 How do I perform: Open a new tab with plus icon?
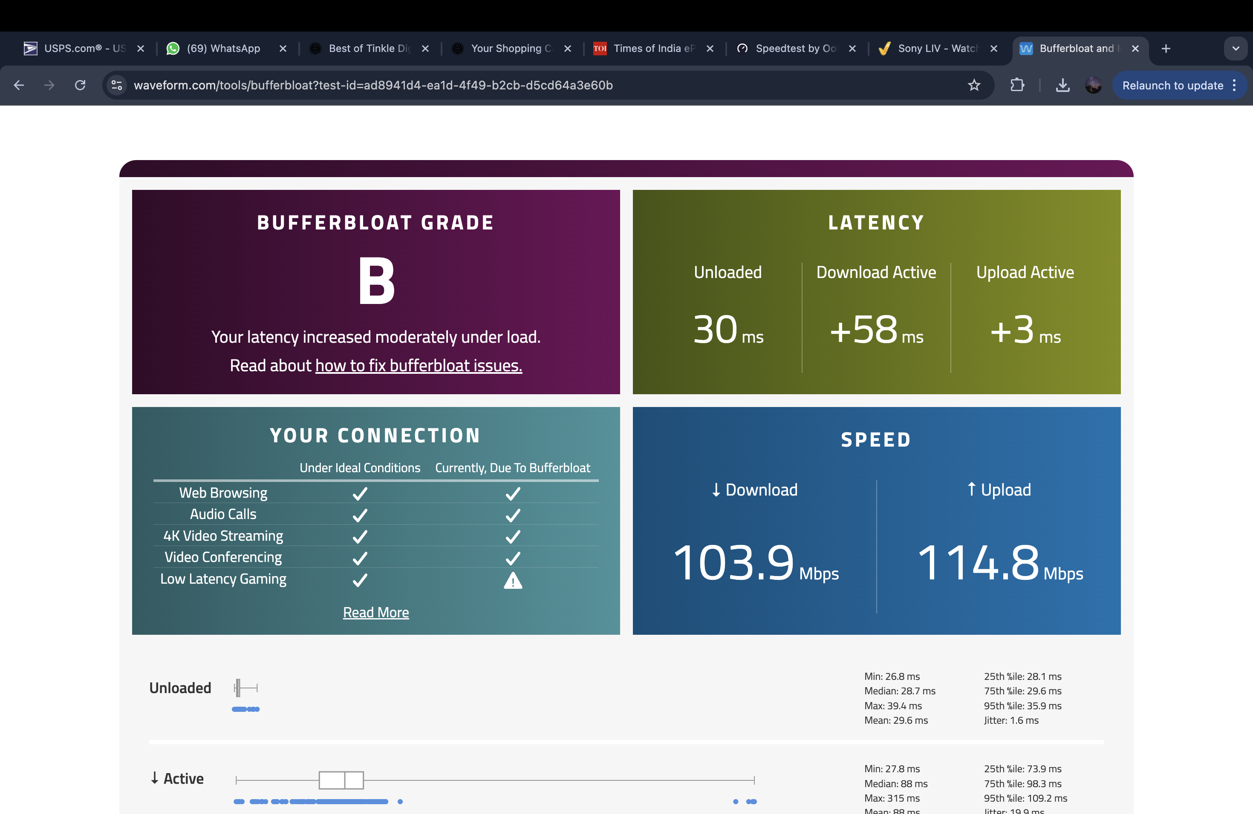click(1166, 49)
